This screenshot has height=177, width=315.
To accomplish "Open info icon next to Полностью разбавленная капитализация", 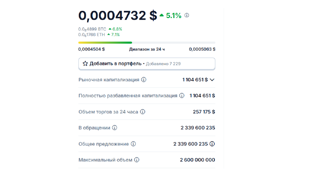I will 182,96.
